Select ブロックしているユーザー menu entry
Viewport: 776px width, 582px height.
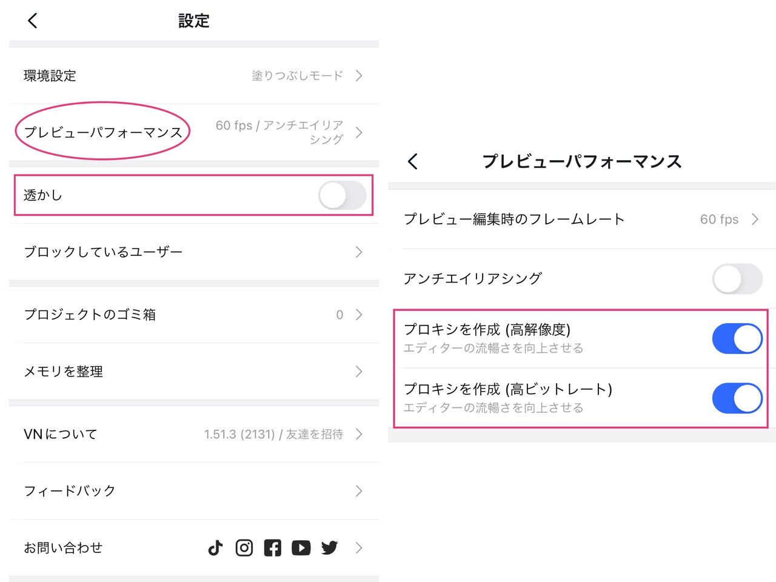pyautogui.click(x=194, y=252)
